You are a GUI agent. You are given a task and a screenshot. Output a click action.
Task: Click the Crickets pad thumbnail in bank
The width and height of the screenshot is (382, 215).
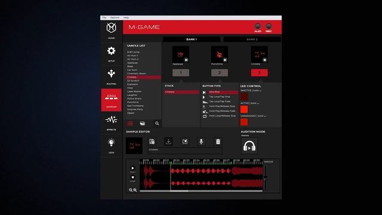(x=259, y=54)
